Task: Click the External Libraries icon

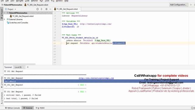Action: [x=8, y=19]
